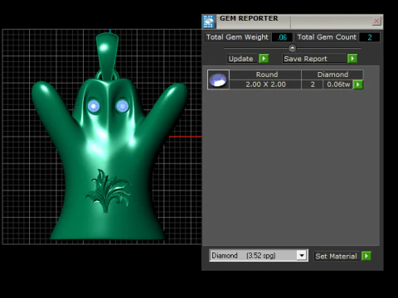Select the round gem thumbnail

point(218,79)
